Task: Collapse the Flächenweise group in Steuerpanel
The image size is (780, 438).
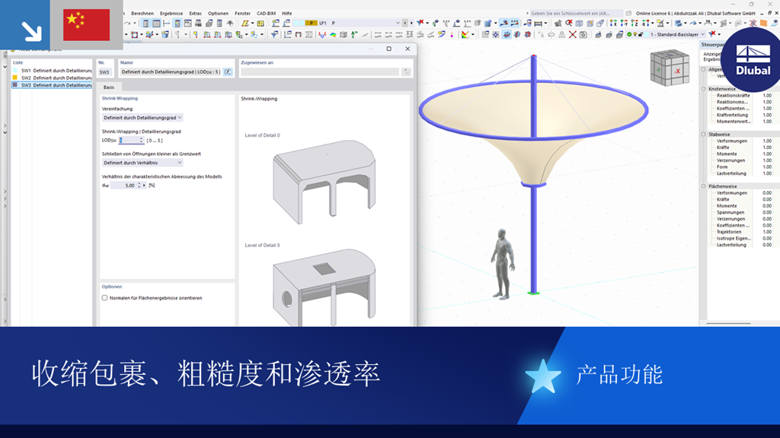Action: (703, 186)
